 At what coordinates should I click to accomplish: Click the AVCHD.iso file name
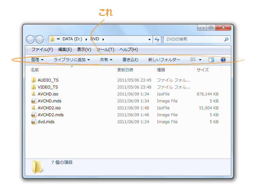48,94
